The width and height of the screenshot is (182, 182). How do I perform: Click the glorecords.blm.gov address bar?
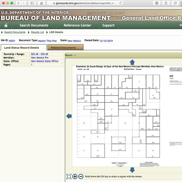(85, 3)
